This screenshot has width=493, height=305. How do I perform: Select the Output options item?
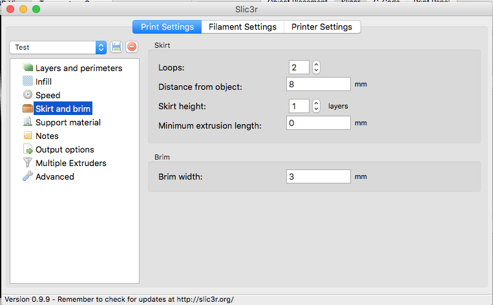point(65,149)
